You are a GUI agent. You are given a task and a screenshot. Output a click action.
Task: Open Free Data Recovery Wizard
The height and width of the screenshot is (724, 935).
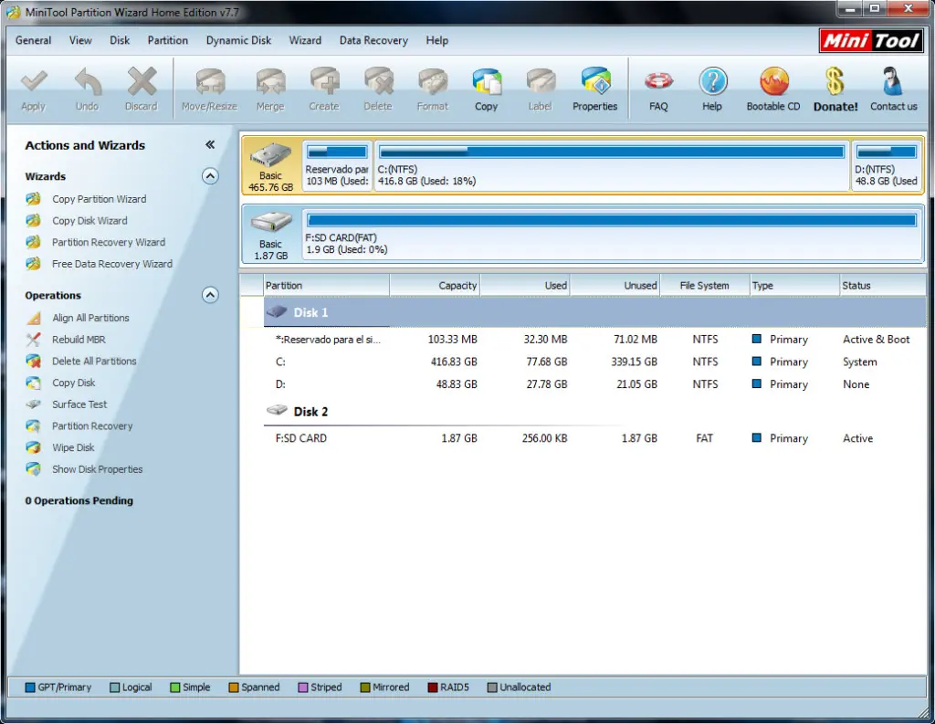click(112, 264)
